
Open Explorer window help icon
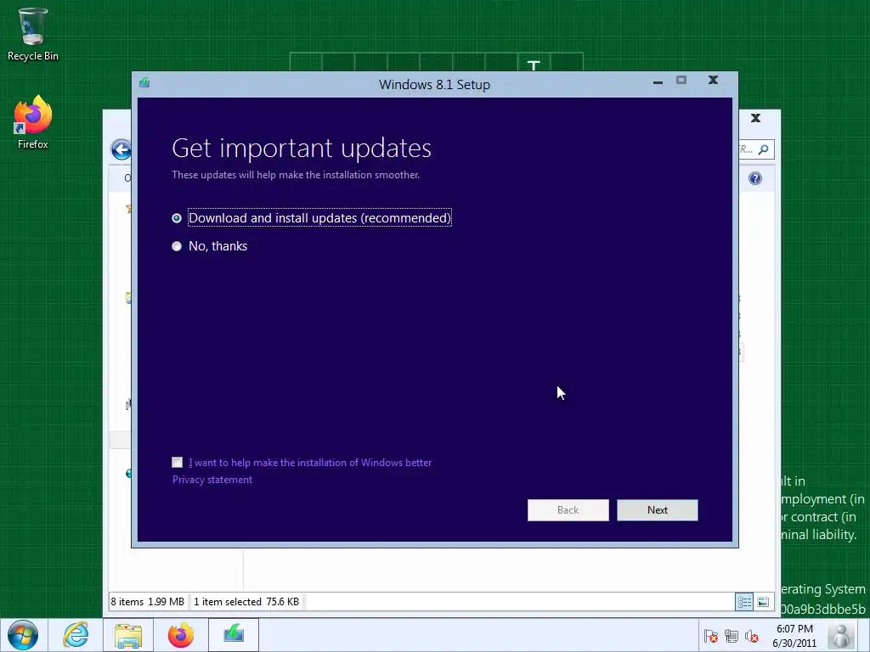click(x=755, y=178)
